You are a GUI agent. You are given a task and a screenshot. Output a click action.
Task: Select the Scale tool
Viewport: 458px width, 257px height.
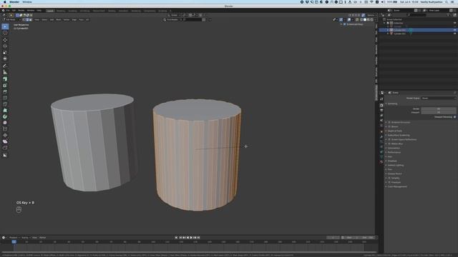(x=5, y=52)
